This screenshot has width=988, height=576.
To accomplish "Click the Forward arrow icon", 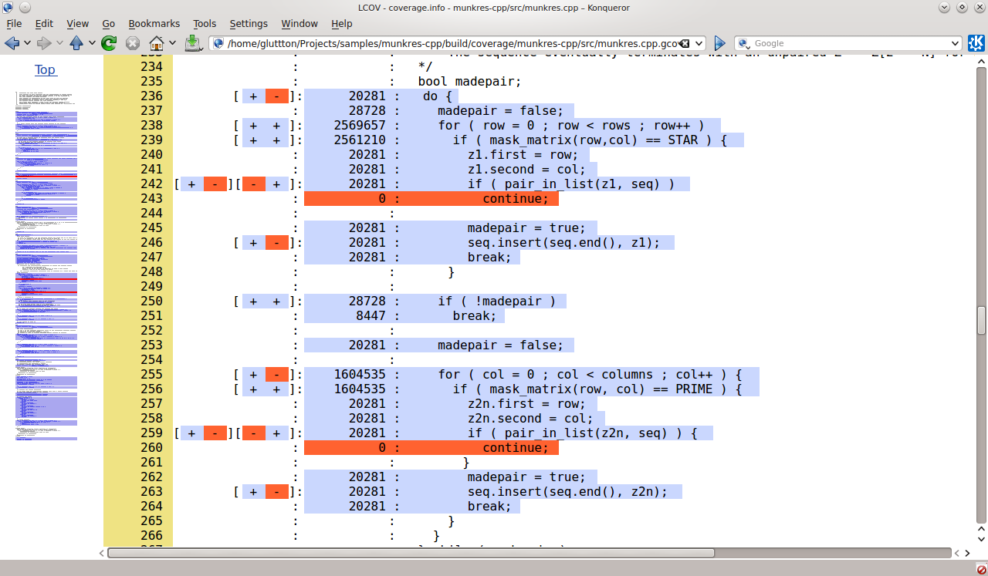I will pyautogui.click(x=44, y=43).
